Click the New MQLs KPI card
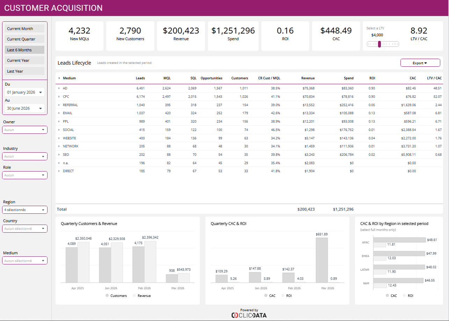Screen dimensions: 449x321 tap(79, 36)
